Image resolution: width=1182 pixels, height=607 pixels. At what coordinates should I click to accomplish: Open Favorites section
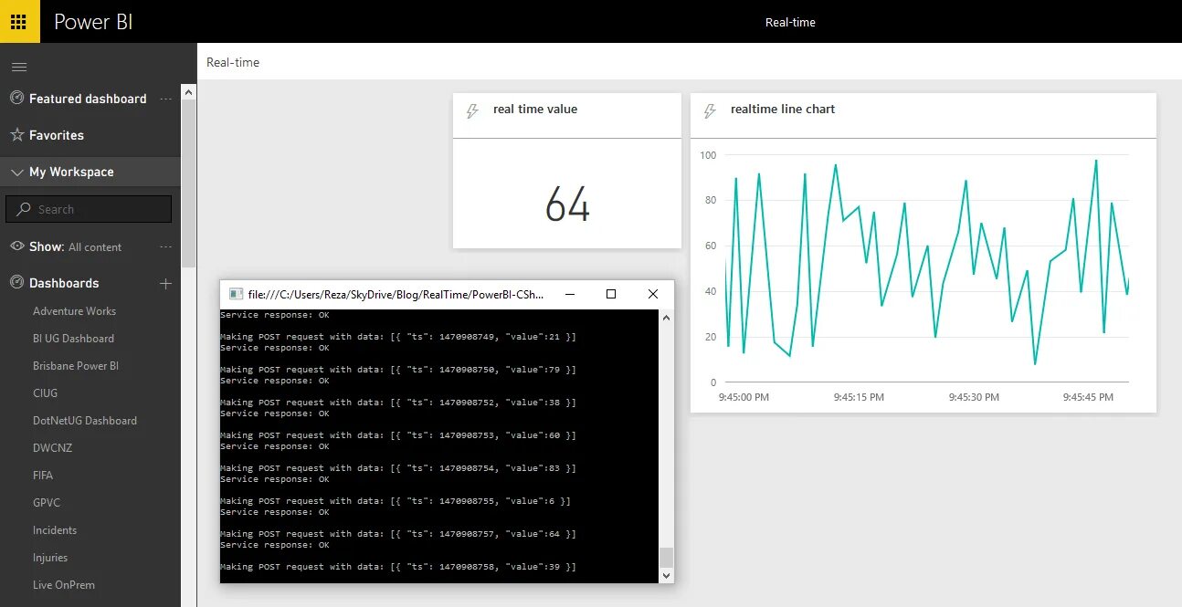pos(57,135)
